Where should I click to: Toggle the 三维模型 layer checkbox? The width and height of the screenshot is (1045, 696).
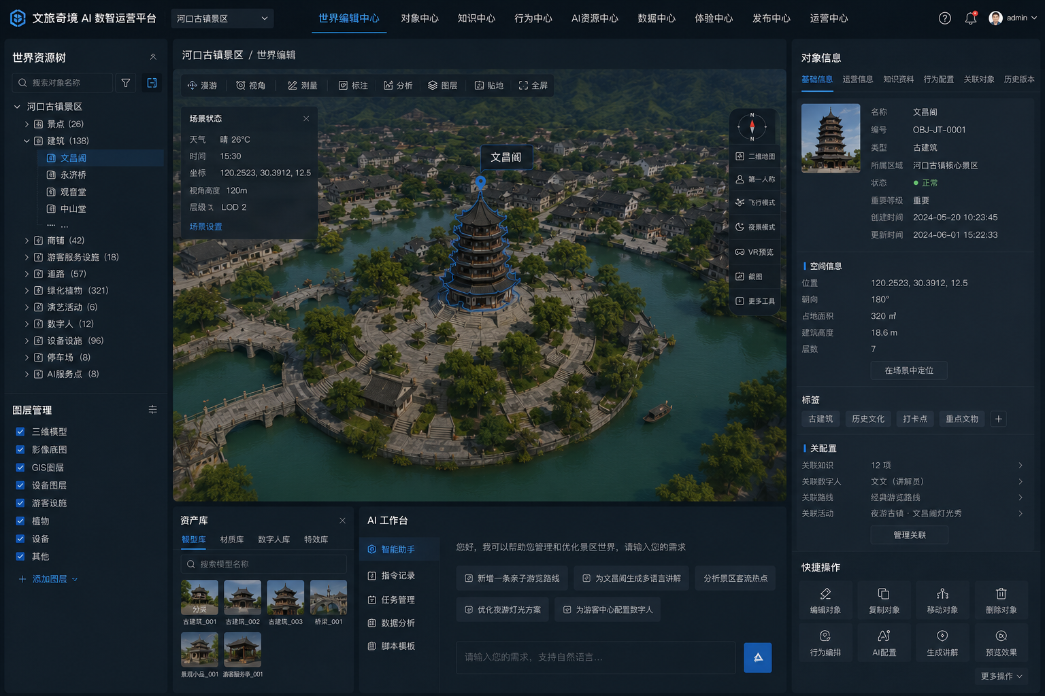point(20,432)
